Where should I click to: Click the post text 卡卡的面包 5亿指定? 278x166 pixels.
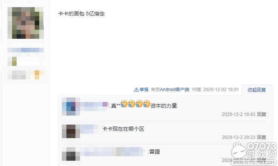[x=81, y=14]
